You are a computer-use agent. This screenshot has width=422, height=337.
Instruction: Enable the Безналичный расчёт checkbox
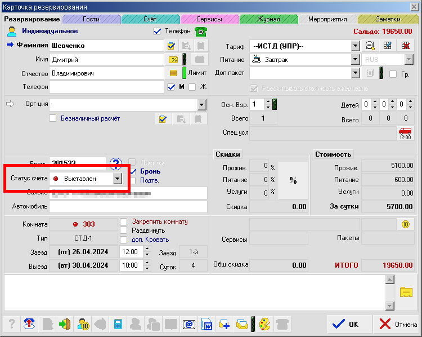tap(53, 118)
